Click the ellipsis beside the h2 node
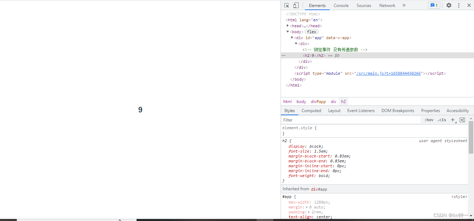This screenshot has width=474, height=221. point(283,56)
